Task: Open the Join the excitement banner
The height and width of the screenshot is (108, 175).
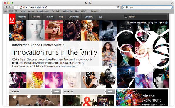Action: point(142,98)
